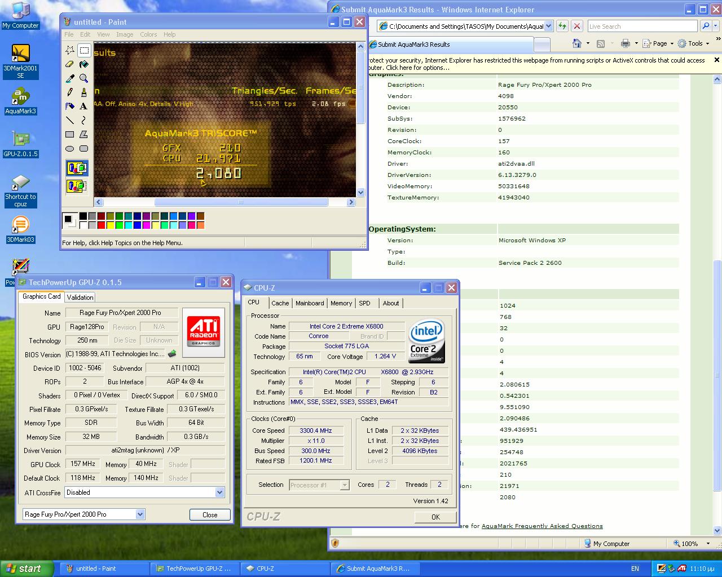Screen dimensions: 722x577
Task: Pick the Rounded Rectangle tool
Action: click(x=84, y=148)
